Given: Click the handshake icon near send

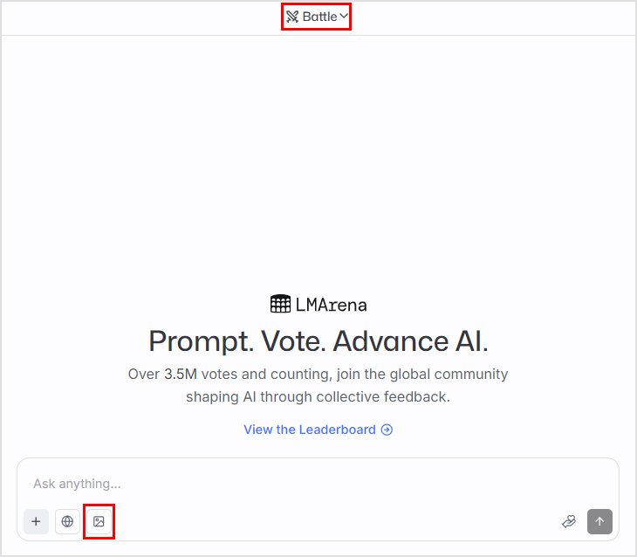Looking at the screenshot, I should [x=568, y=521].
